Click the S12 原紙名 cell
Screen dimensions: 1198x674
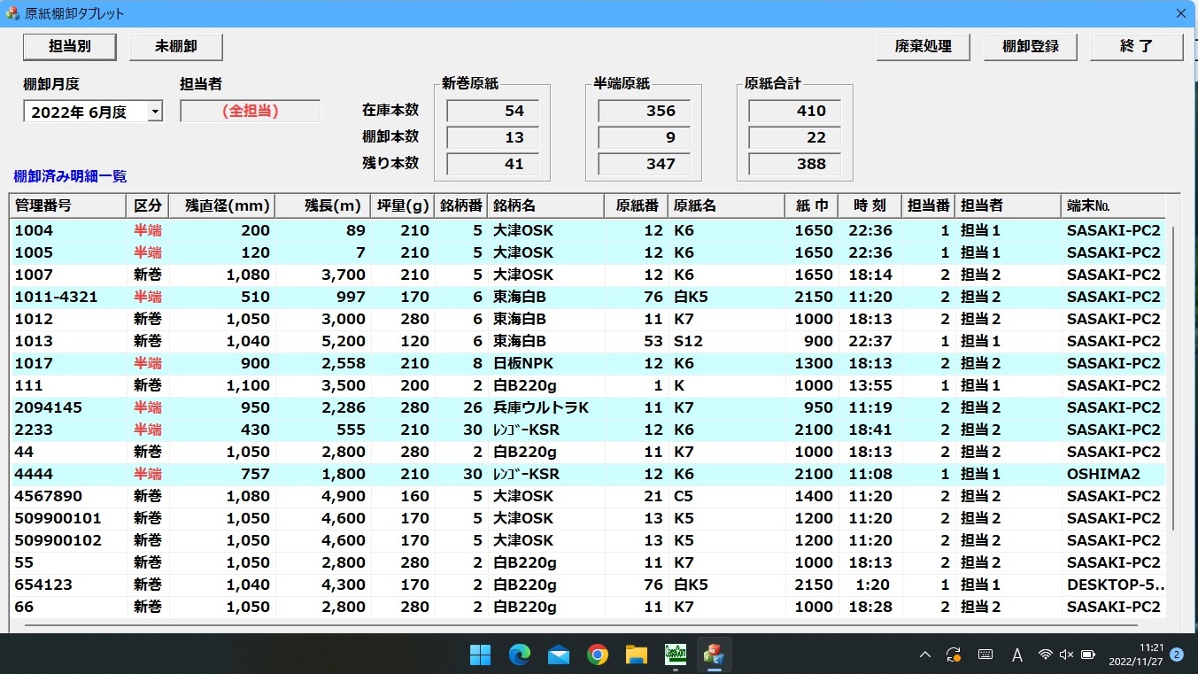(x=726, y=341)
